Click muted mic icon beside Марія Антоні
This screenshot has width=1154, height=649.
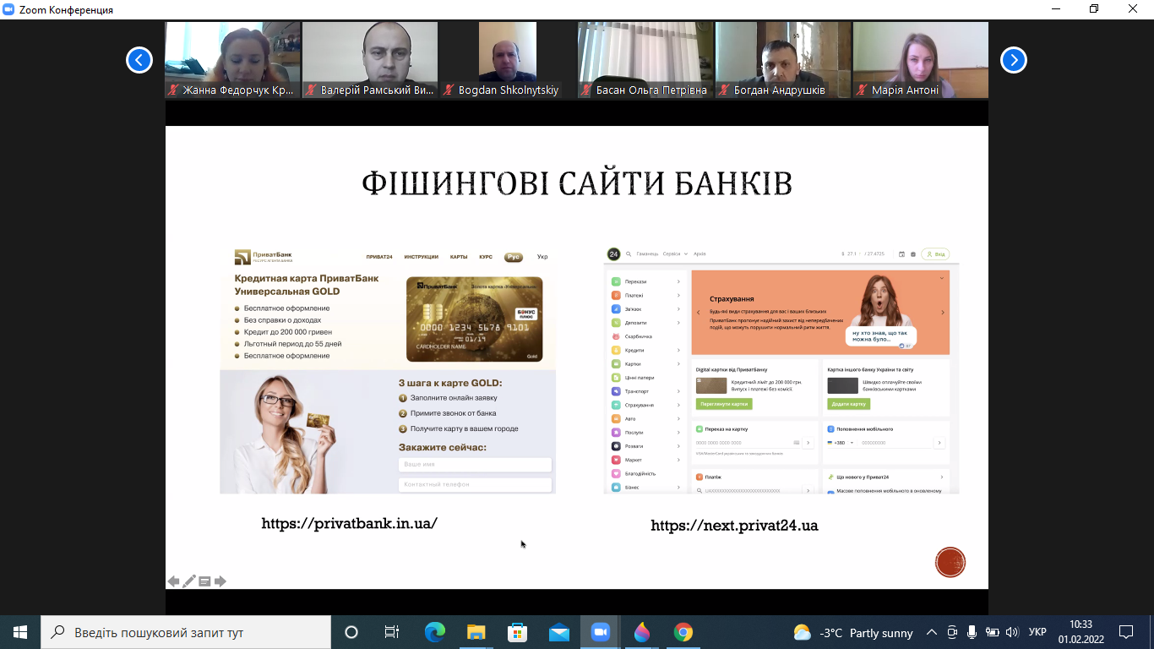[863, 90]
